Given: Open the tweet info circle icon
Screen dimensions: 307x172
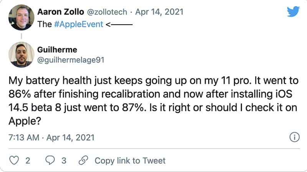Looking at the screenshot, I should [294, 137].
